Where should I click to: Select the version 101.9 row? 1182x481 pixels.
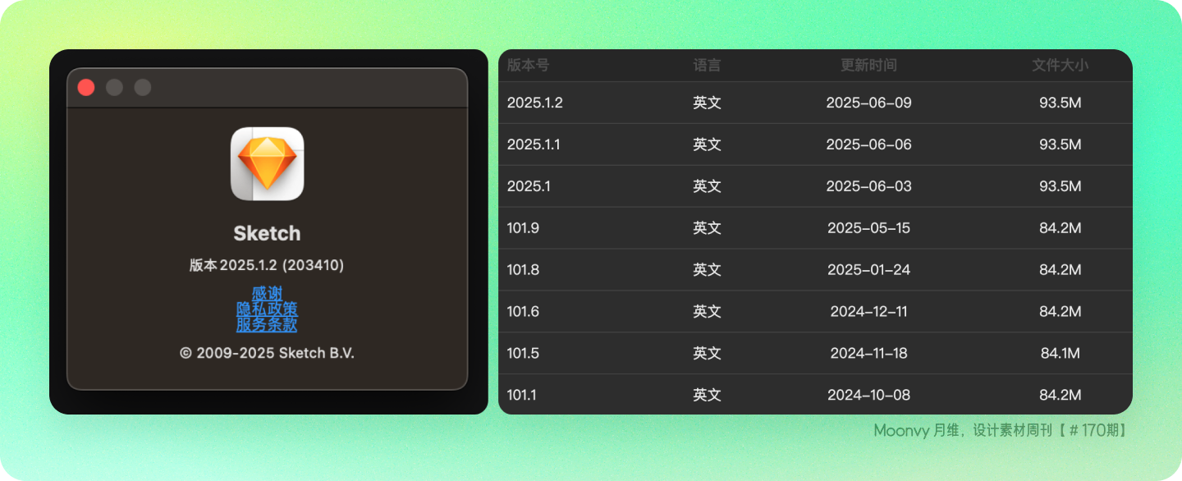[x=815, y=228]
